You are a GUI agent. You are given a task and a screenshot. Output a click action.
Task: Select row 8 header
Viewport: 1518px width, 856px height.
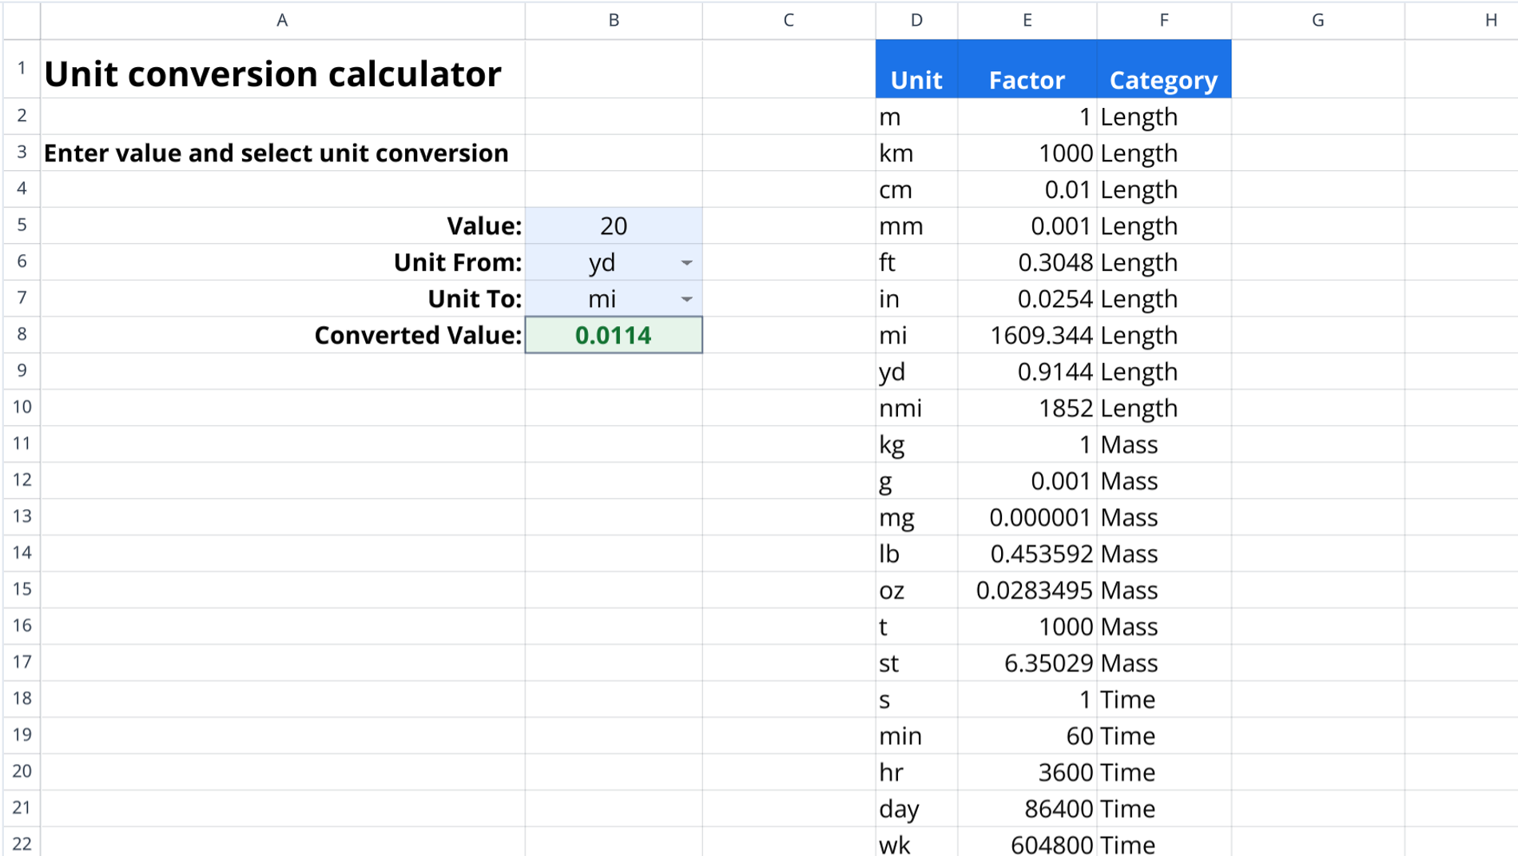[22, 335]
